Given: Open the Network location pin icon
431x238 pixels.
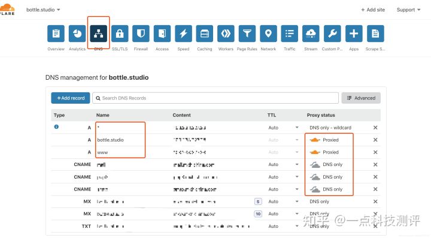Looking at the screenshot, I should coord(268,34).
